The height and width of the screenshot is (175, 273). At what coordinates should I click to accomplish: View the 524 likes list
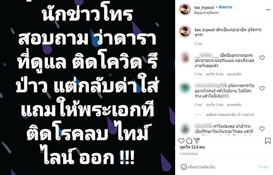[x=192, y=147]
